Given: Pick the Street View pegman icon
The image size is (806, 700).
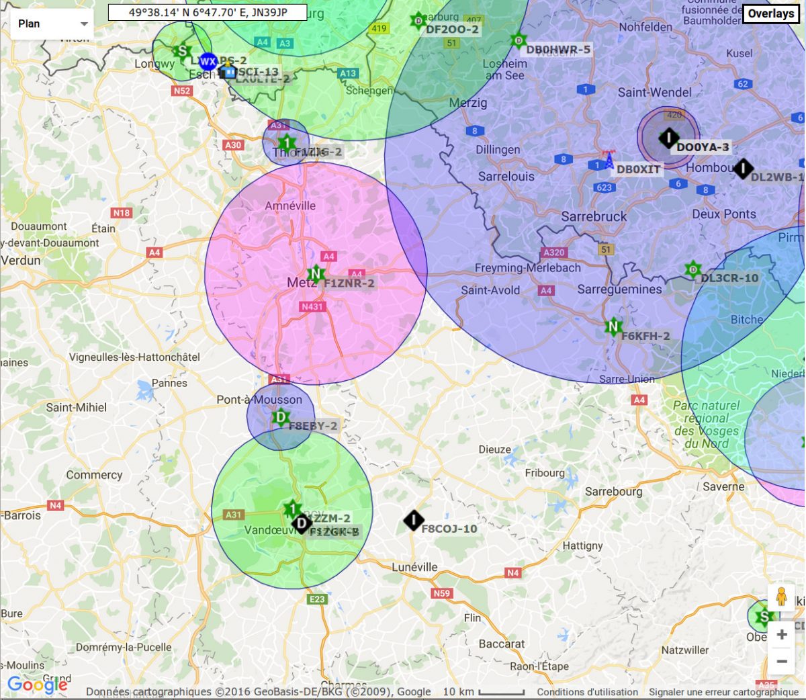Looking at the screenshot, I should [781, 597].
